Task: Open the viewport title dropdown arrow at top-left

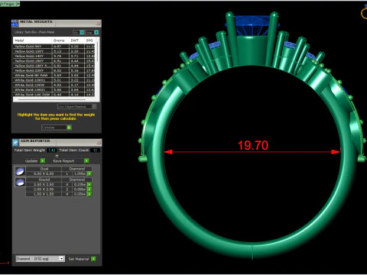Action: click(x=18, y=4)
